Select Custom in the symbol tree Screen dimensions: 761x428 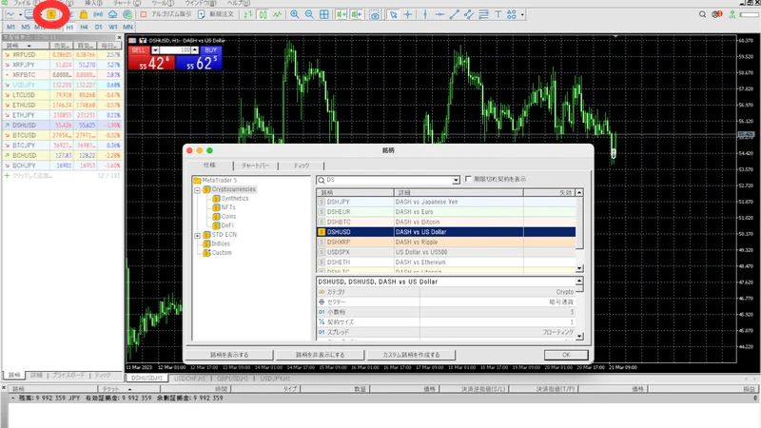tap(222, 253)
